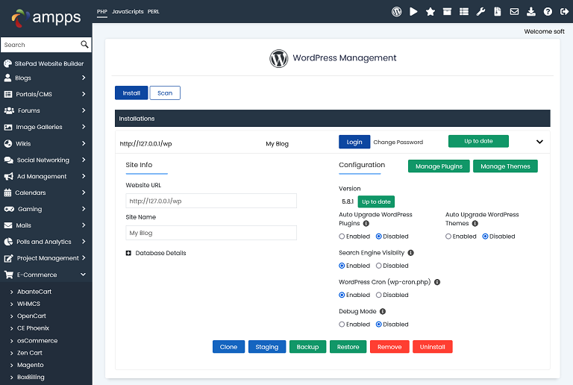Open the task list icon in top bar
The height and width of the screenshot is (385, 573).
[x=464, y=12]
